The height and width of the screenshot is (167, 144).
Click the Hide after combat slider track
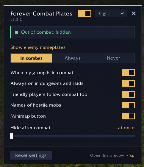coord(73,136)
